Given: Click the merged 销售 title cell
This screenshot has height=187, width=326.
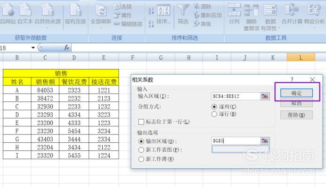Looking at the screenshot, I should coord(61,73).
